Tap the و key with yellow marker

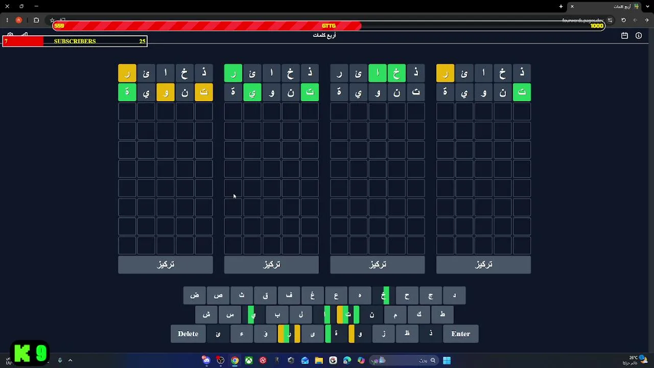(360, 334)
